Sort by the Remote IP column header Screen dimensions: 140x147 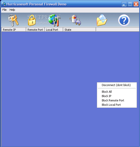[14, 30]
